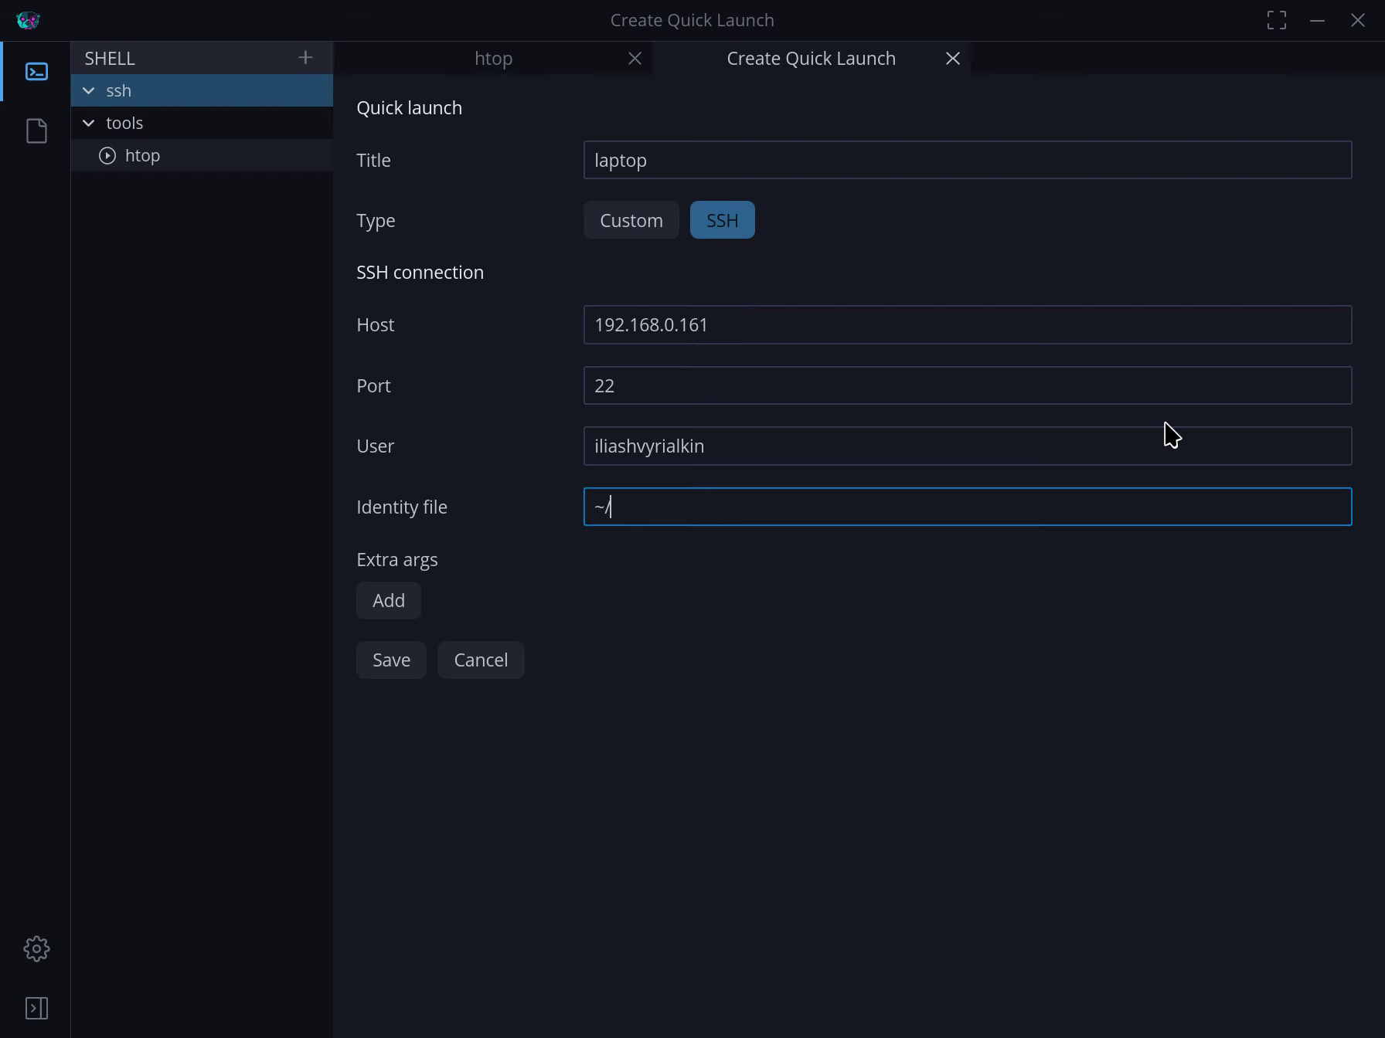The height and width of the screenshot is (1038, 1385).
Task: Click the Extra args label
Action: coord(397,559)
